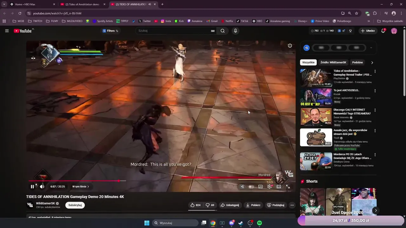Toggle subtitles on the player
Screen dimensions: 406x228
260,187
